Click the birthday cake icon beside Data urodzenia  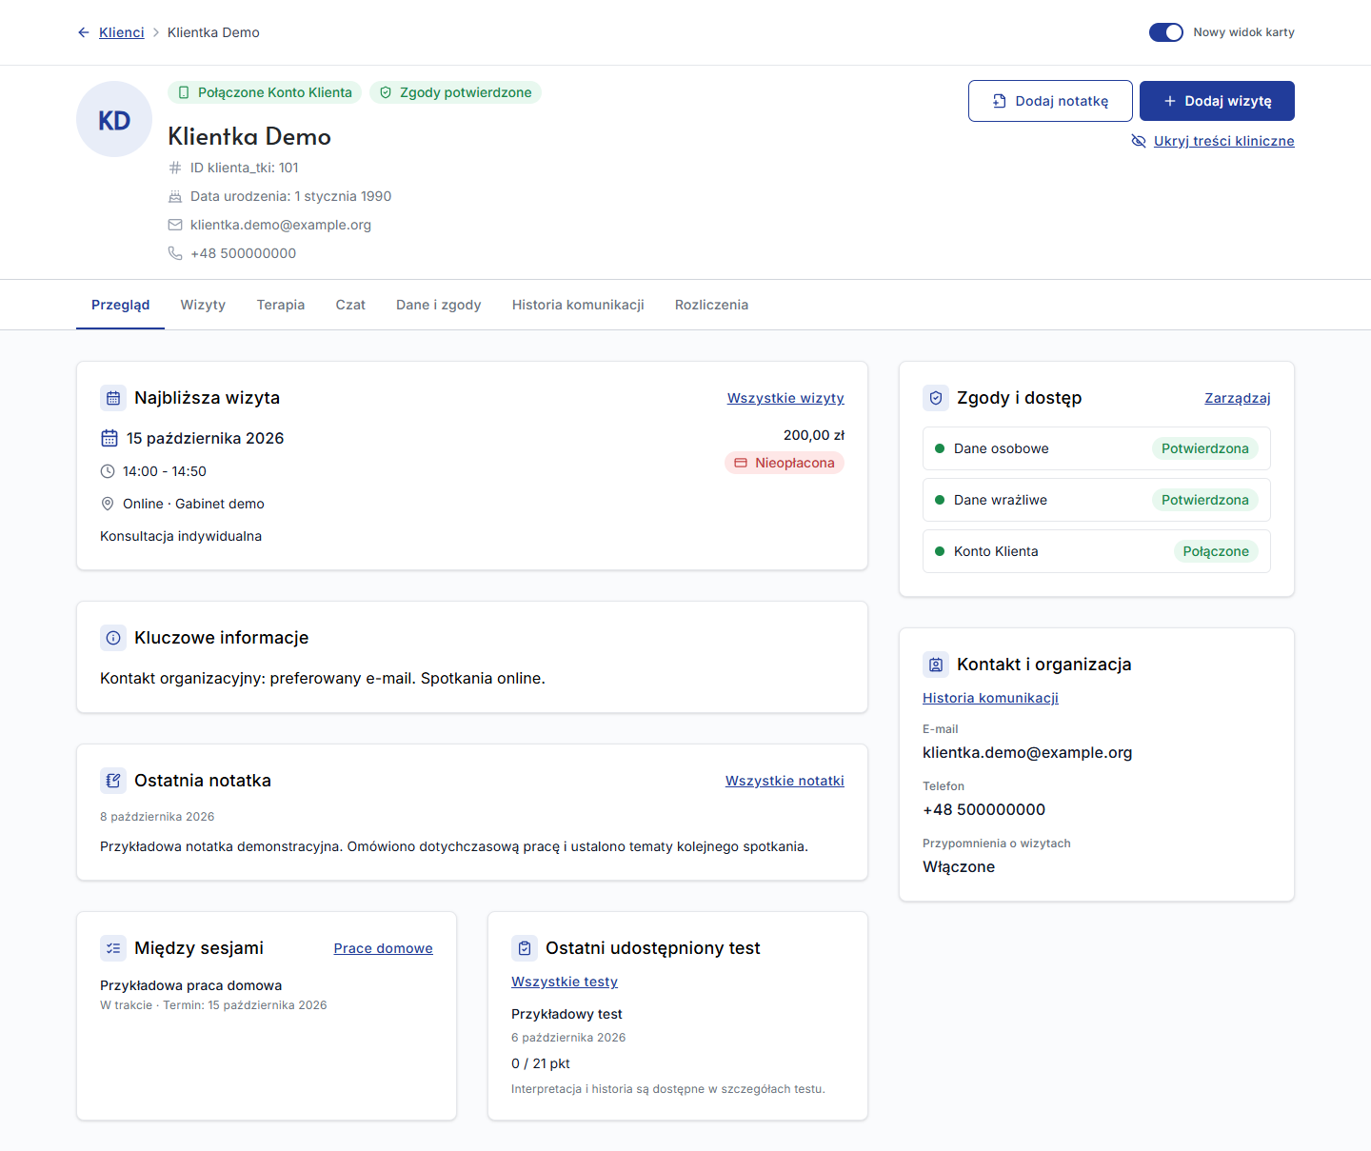(x=175, y=196)
